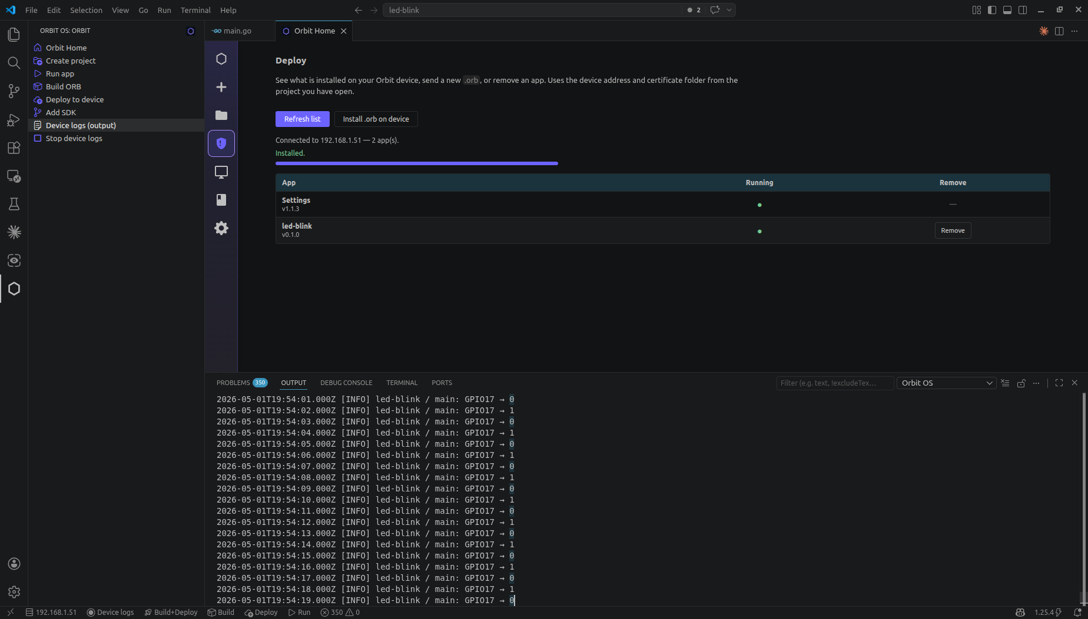The width and height of the screenshot is (1088, 619).
Task: Click the gear icon in Orbit webview rail
Action: 221,228
